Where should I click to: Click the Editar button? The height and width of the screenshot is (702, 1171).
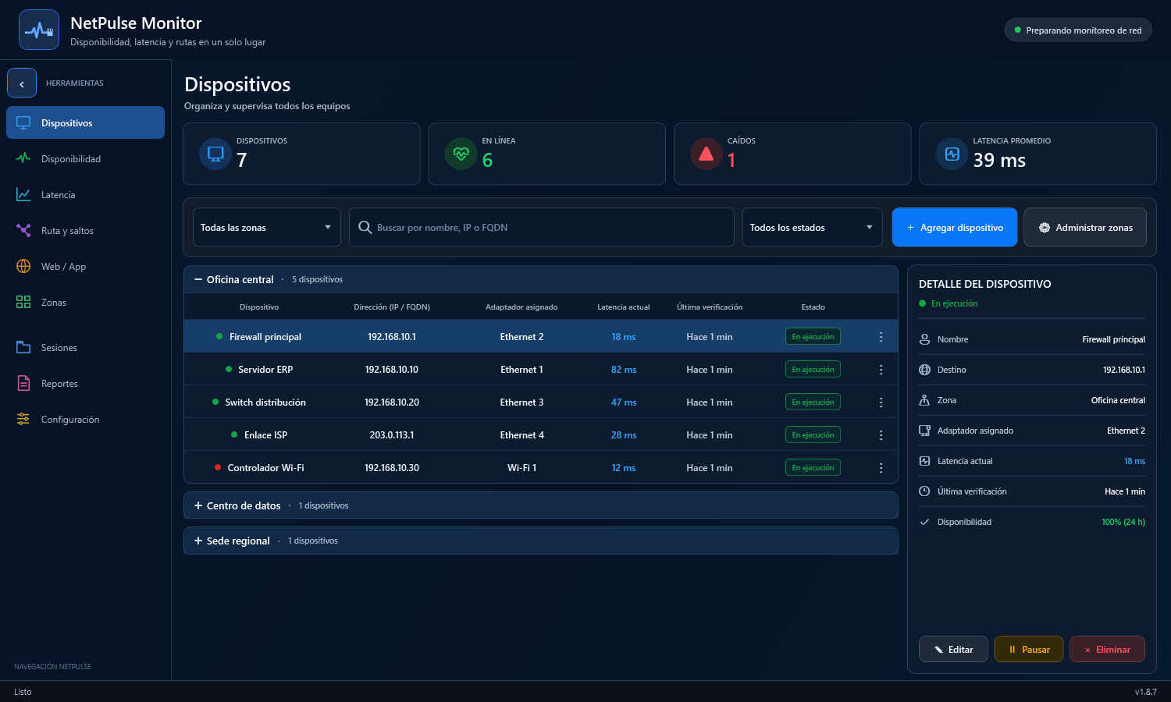[x=953, y=649]
